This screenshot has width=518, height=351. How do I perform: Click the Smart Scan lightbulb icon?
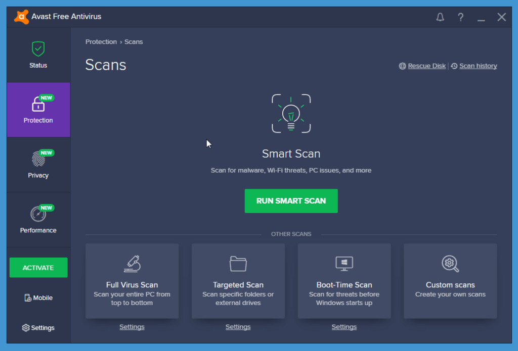291,114
